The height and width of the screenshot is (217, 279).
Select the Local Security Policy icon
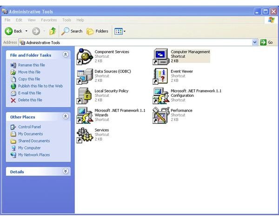pyautogui.click(x=85, y=96)
